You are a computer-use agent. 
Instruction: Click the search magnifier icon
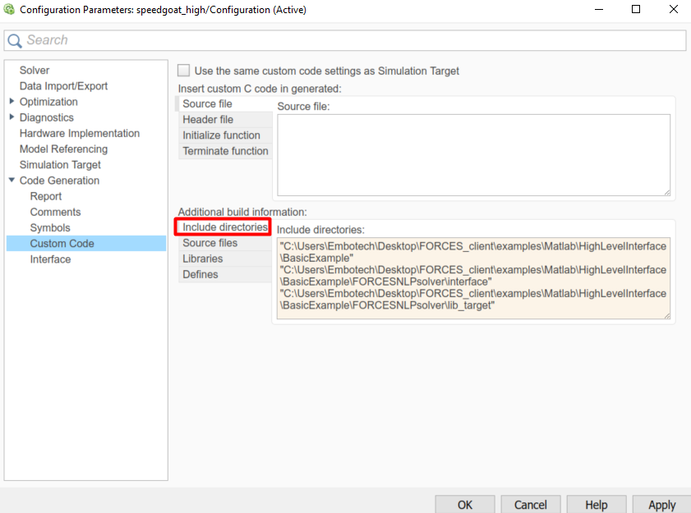(15, 41)
